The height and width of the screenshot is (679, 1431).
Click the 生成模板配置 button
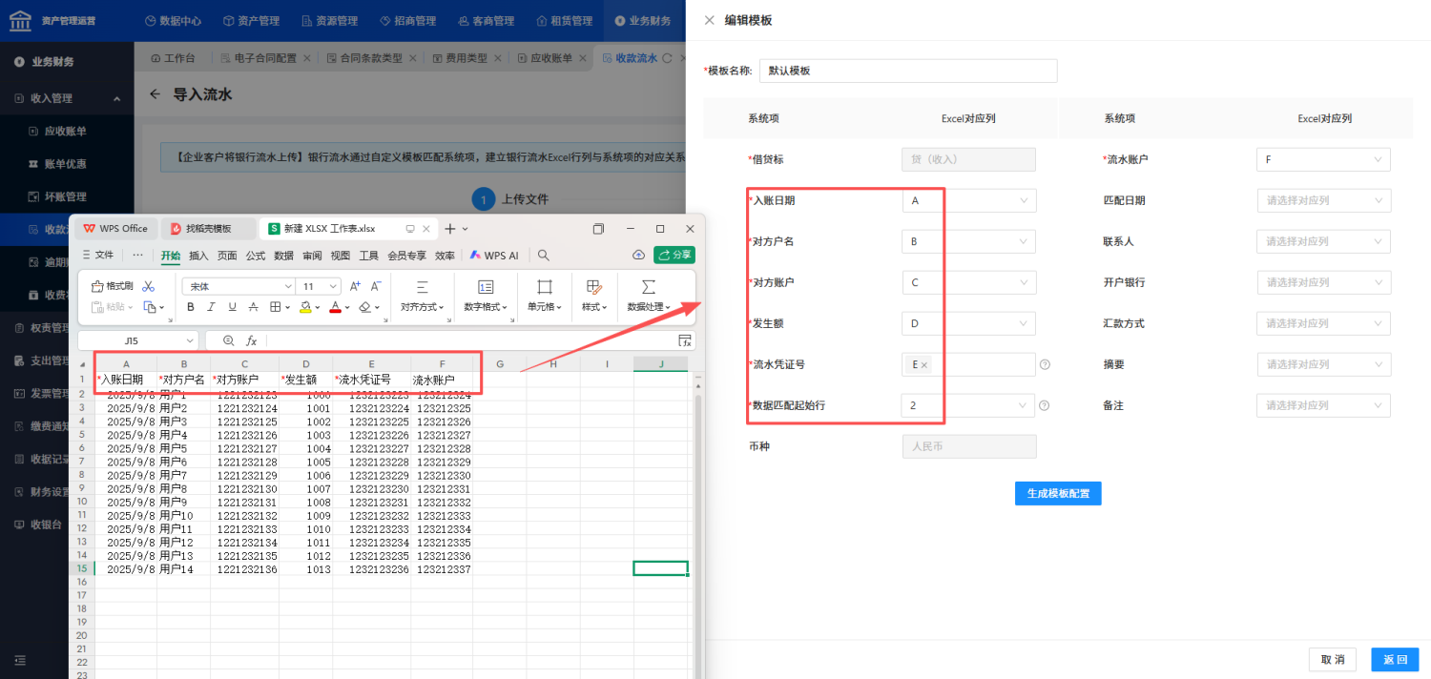pos(1058,493)
